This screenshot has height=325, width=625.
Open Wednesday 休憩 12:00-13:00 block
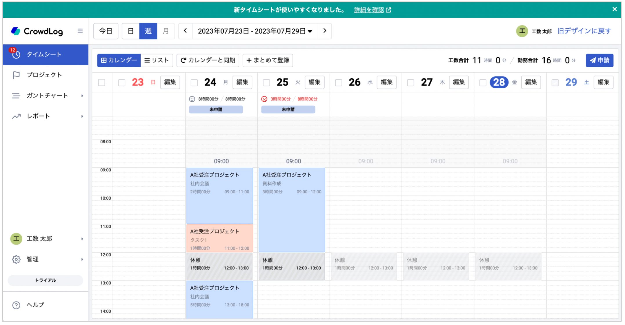pos(364,266)
